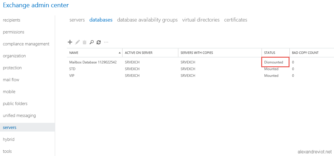
Task: Click the trash can delete icon
Action: pos(85,42)
